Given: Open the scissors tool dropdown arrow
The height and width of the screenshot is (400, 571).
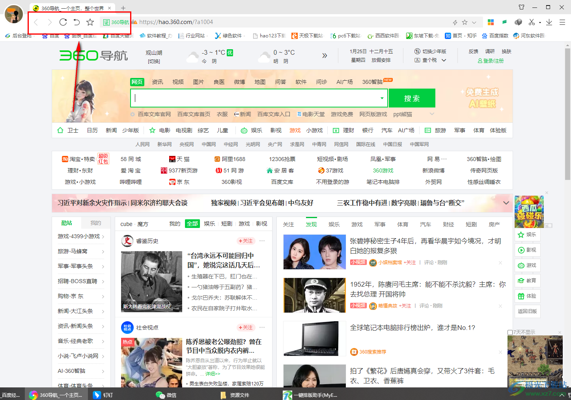Looking at the screenshot, I should [x=540, y=22].
